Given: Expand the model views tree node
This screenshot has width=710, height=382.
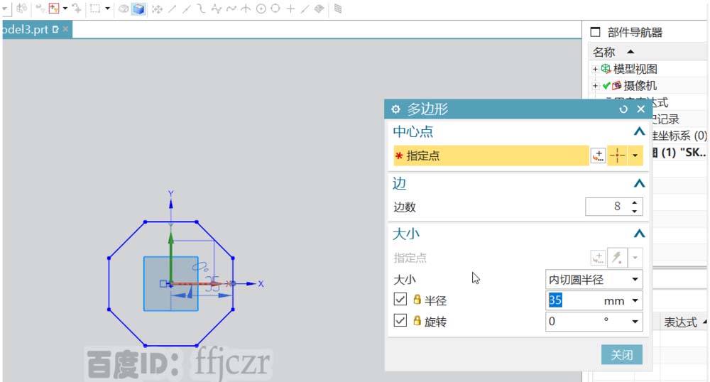Looking at the screenshot, I should pos(595,70).
